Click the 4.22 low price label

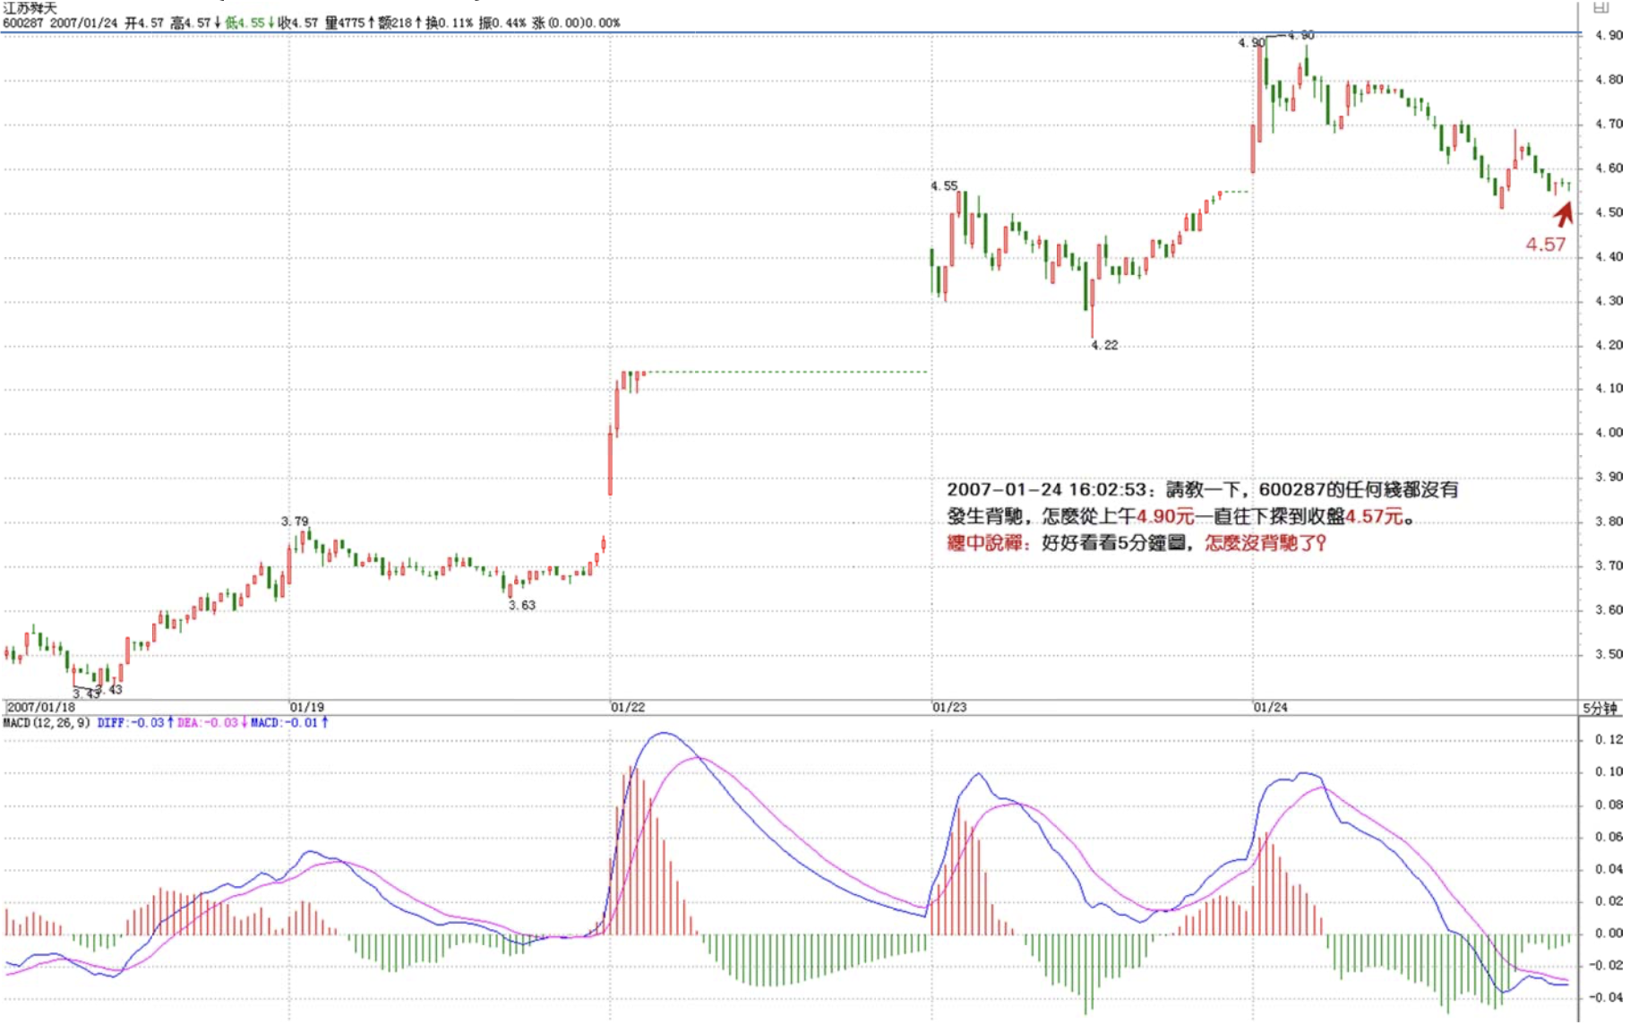pos(1104,345)
